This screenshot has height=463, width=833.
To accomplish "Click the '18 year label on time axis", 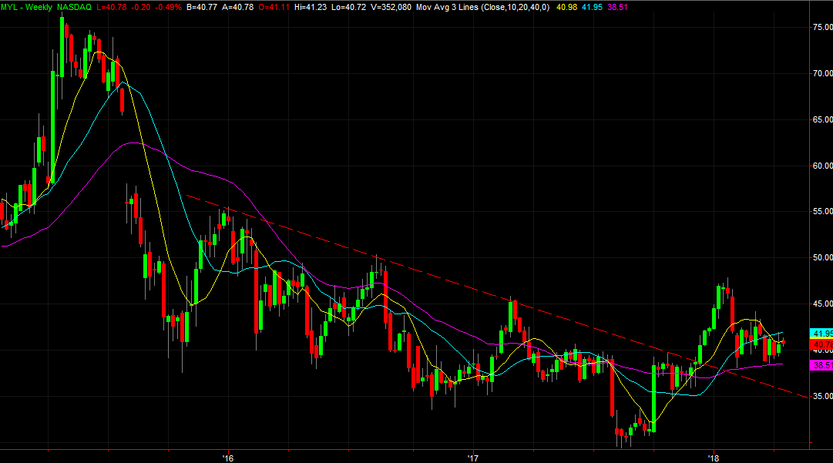I will 714,458.
